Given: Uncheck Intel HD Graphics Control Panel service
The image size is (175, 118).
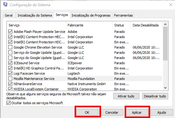Looking at the screenshot, I should click(x=10, y=68).
